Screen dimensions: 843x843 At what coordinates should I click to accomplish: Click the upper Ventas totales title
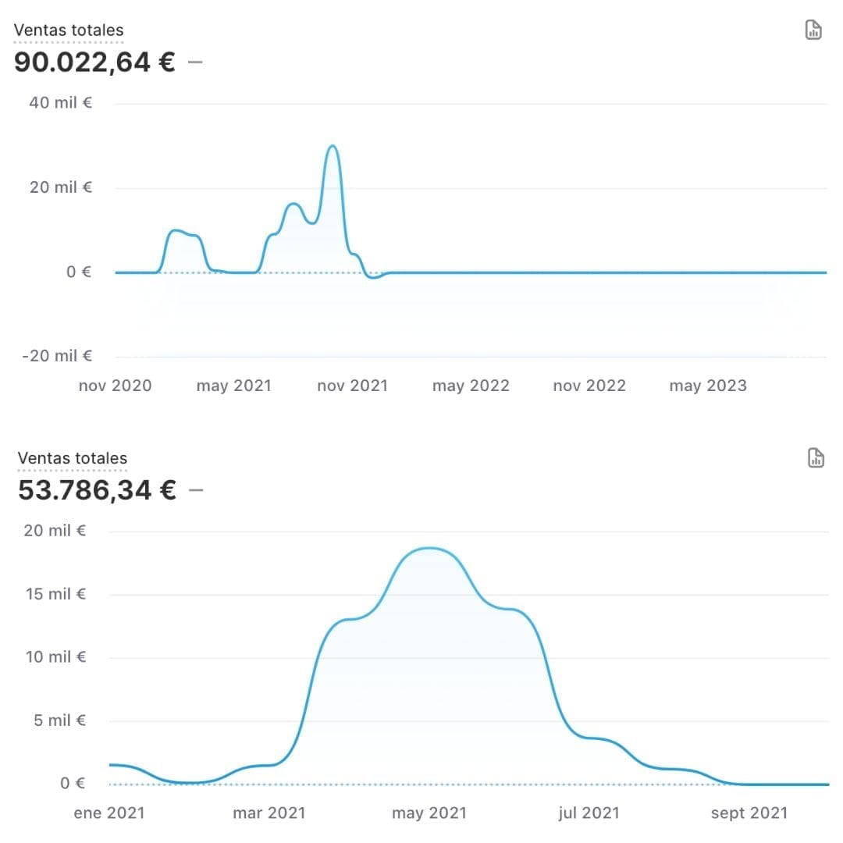tap(68, 30)
